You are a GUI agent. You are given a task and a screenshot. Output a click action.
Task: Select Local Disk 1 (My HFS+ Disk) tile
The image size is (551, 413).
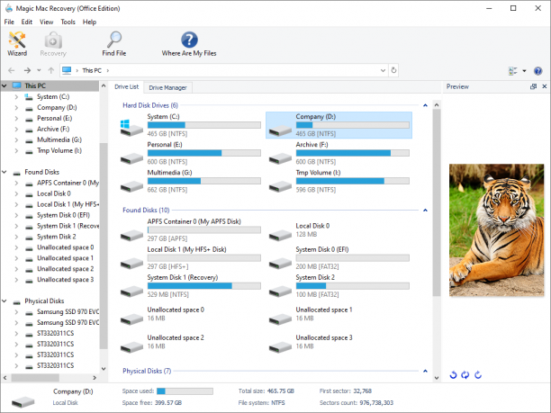(x=190, y=258)
